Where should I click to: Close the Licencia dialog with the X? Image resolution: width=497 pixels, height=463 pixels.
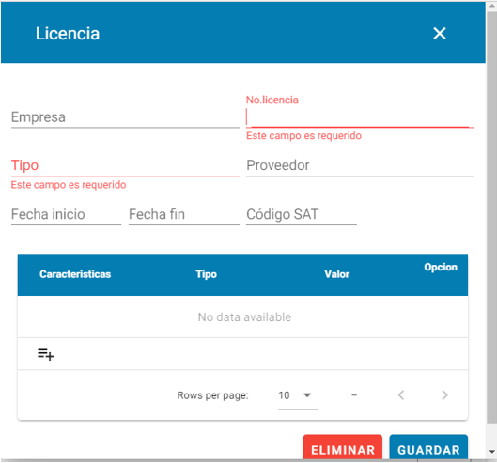coord(440,33)
